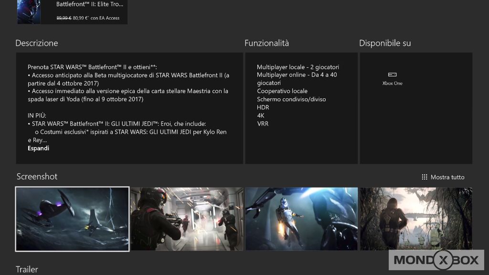Image resolution: width=489 pixels, height=275 pixels.
Task: Click the grid icon beside Mostra tutto
Action: pyautogui.click(x=424, y=177)
